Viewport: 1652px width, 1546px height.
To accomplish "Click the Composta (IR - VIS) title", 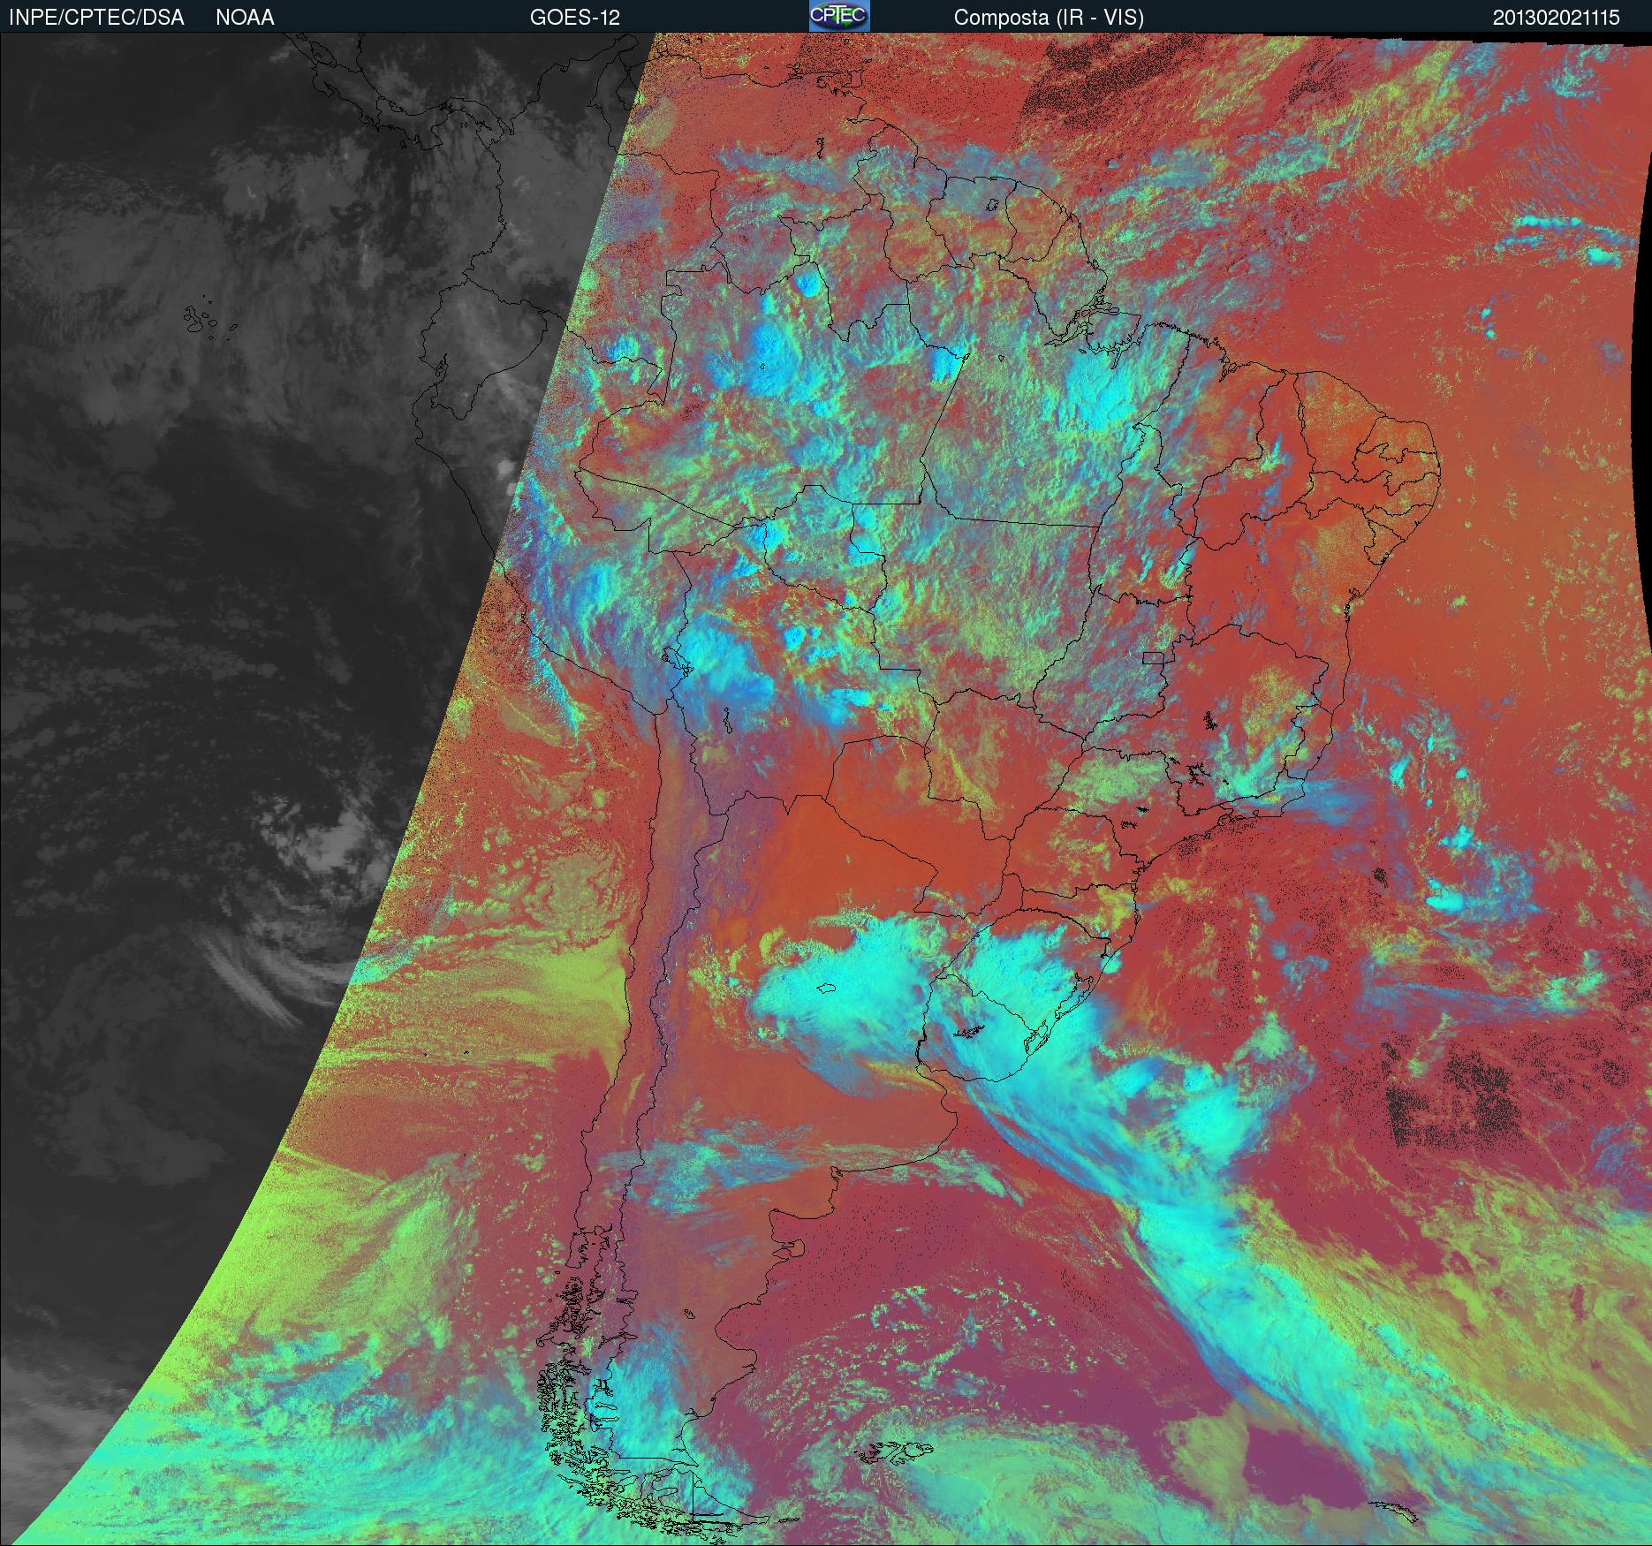I will [1049, 18].
